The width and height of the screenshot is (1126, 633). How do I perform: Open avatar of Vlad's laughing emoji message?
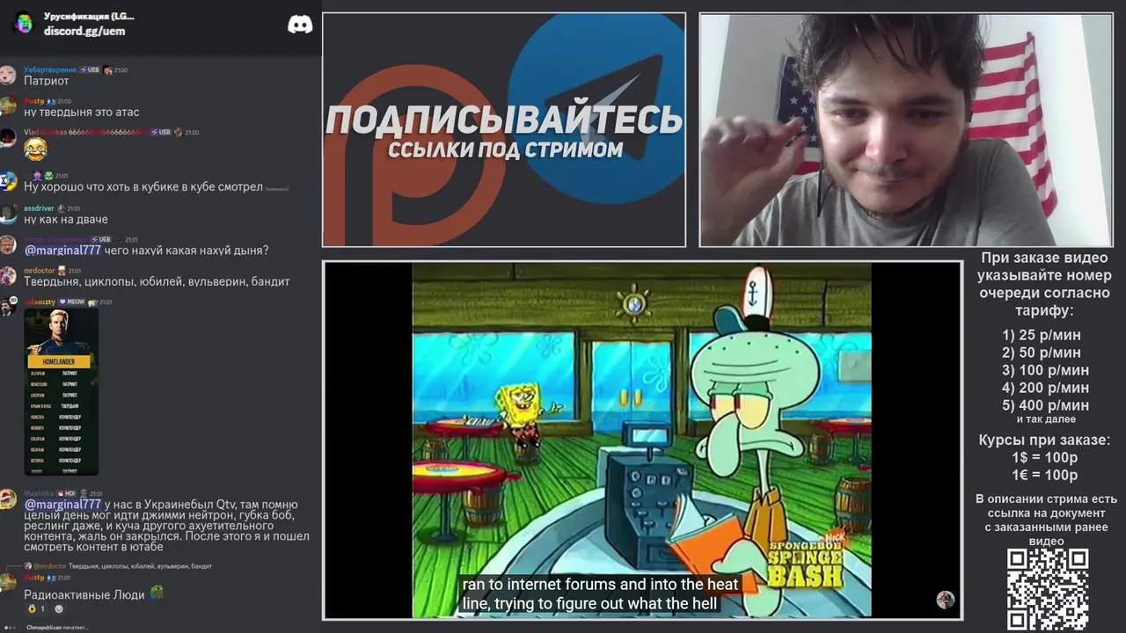(8, 137)
